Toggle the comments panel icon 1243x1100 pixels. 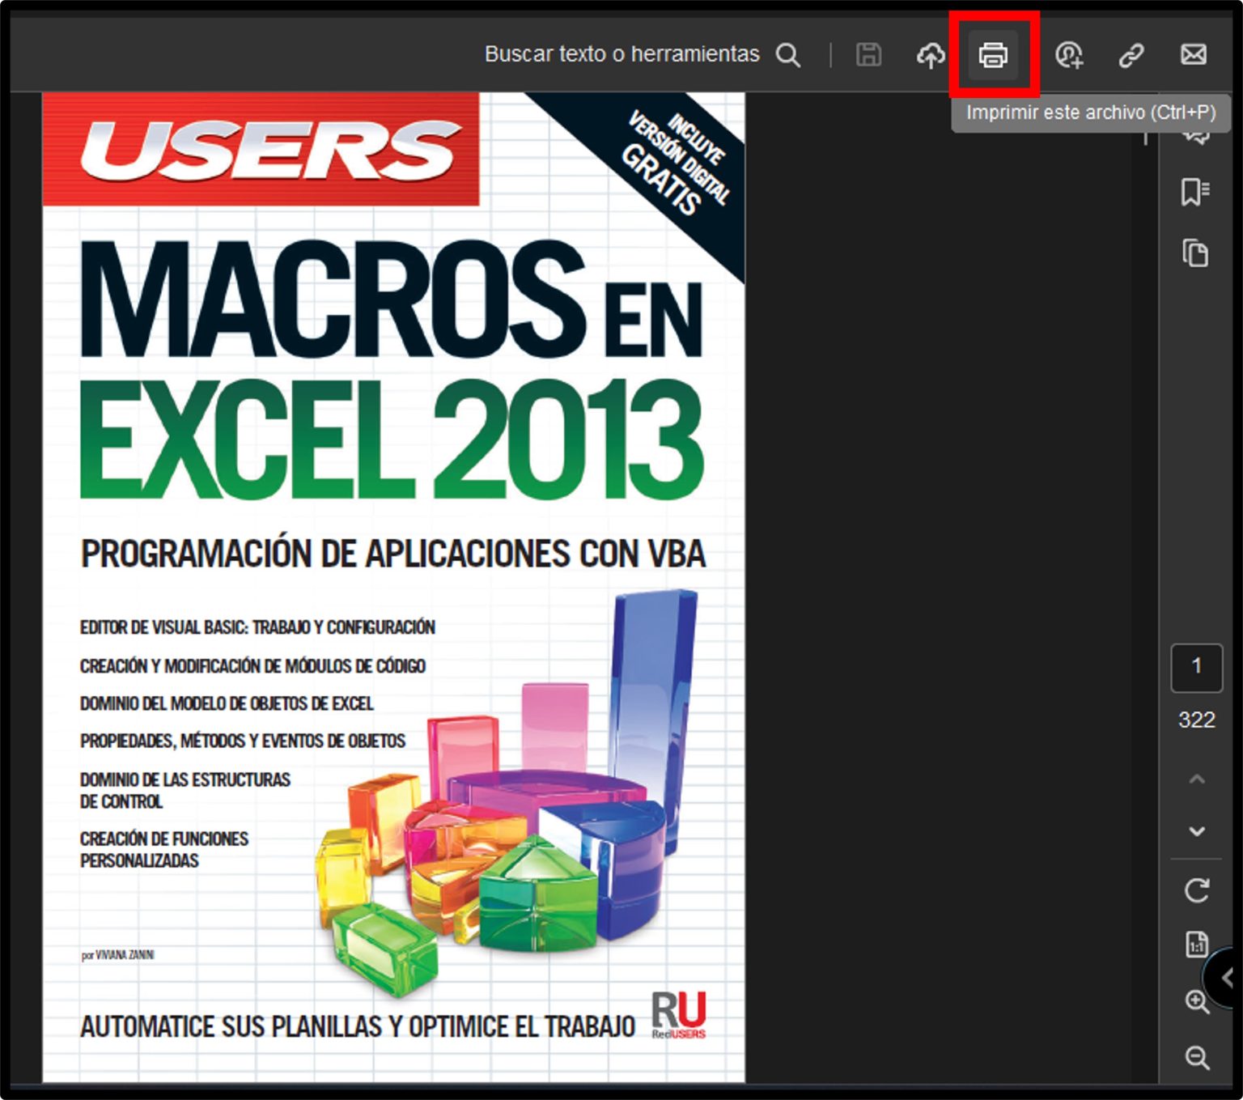click(x=1195, y=139)
